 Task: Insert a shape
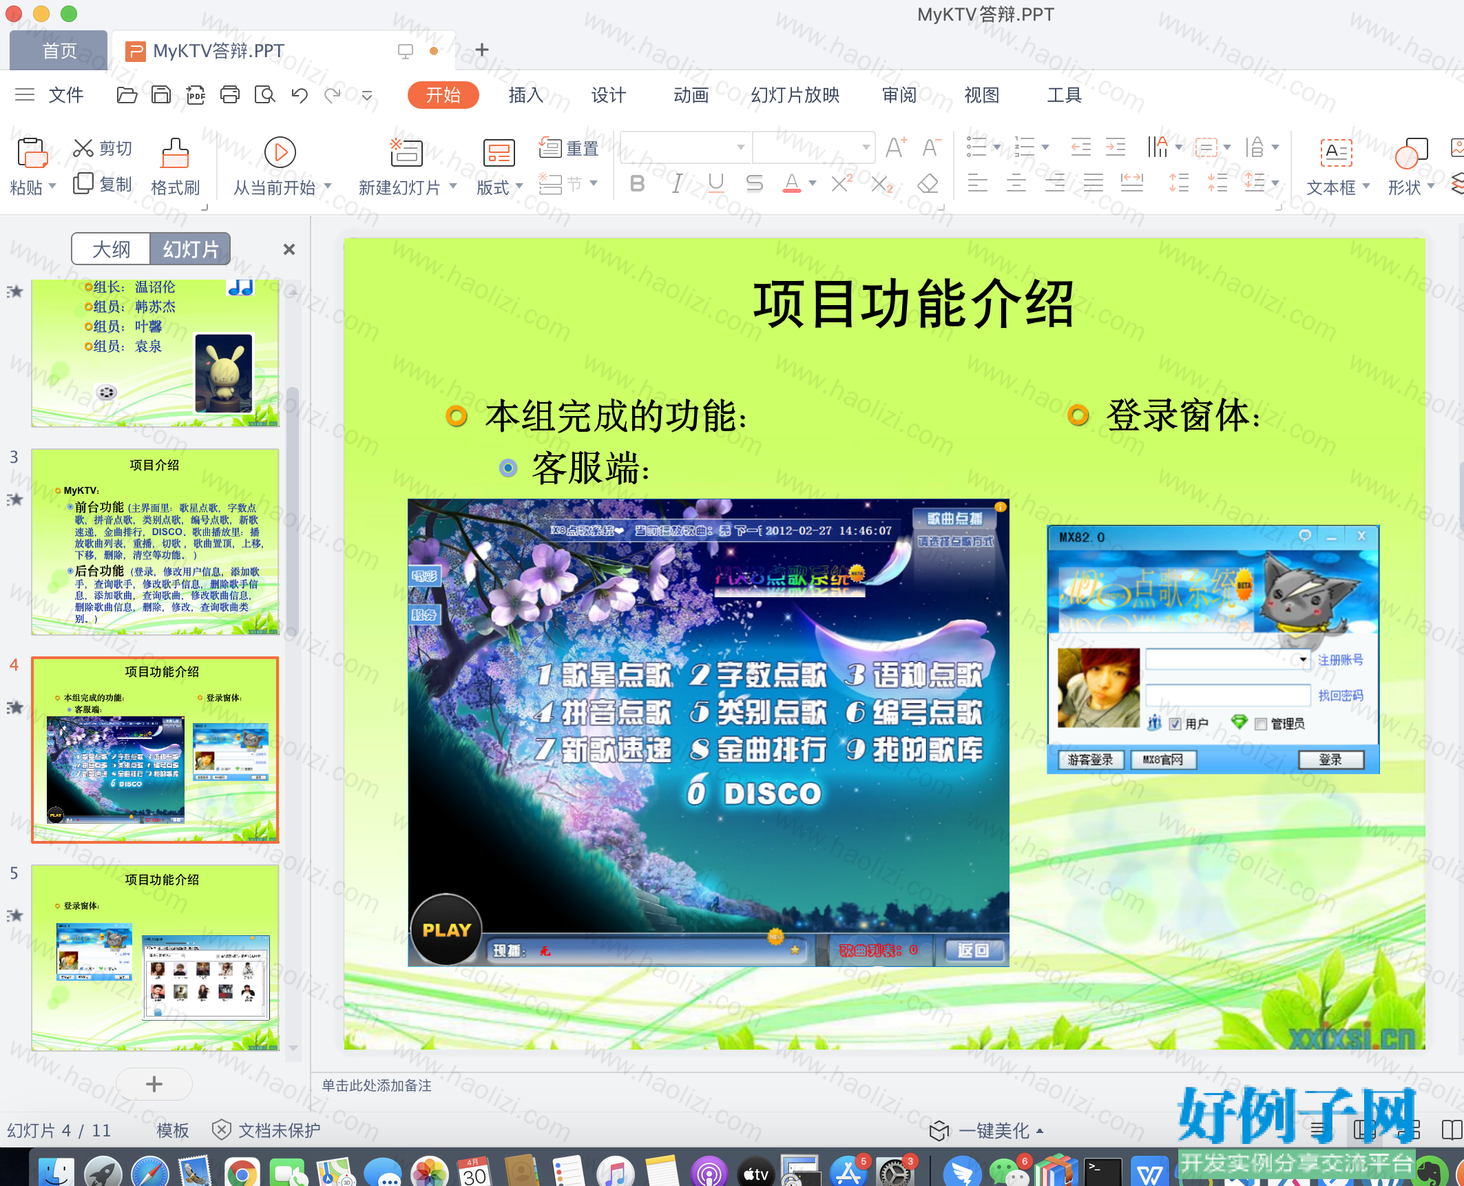point(1411,153)
